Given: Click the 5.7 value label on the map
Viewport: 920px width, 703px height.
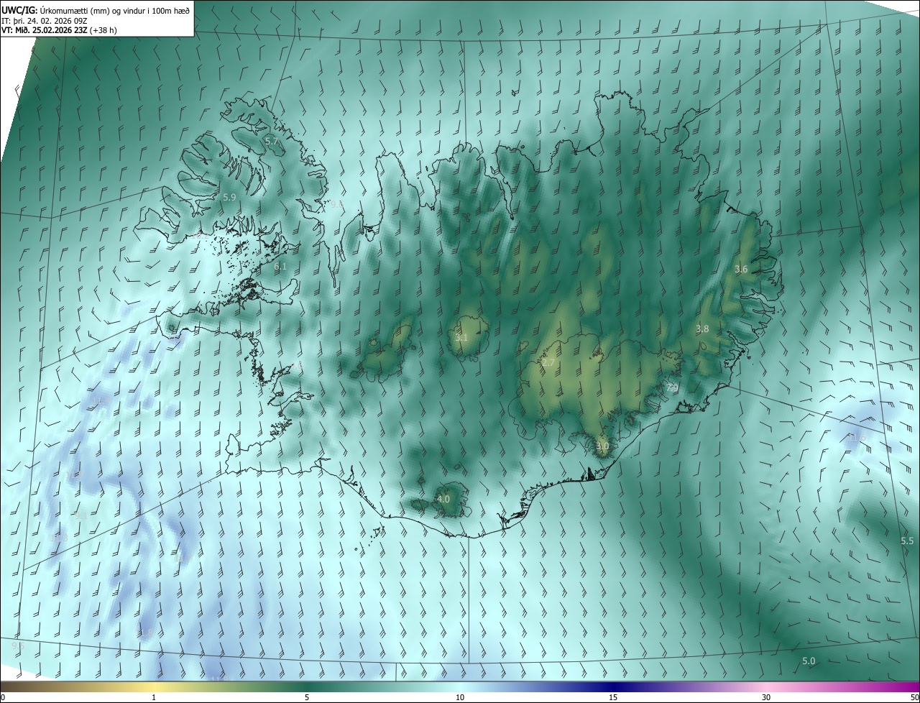Looking at the screenshot, I should (272, 142).
